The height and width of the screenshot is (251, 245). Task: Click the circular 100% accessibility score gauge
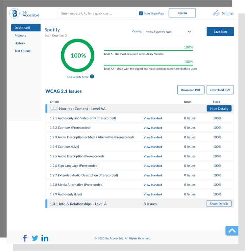(x=78, y=55)
